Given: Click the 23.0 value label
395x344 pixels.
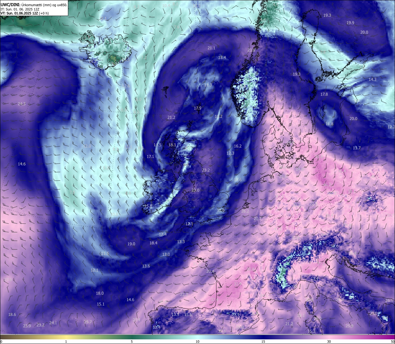Looking at the screenshot, I should [195, 190].
